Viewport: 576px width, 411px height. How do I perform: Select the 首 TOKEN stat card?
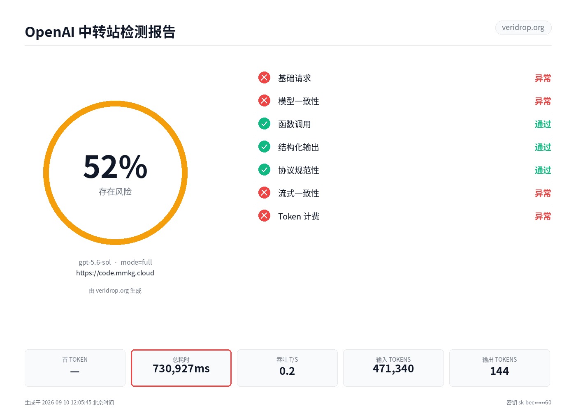75,368
